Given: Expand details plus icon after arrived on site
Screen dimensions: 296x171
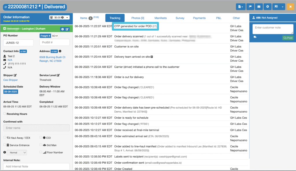Looking at the screenshot, I should [152, 57].
